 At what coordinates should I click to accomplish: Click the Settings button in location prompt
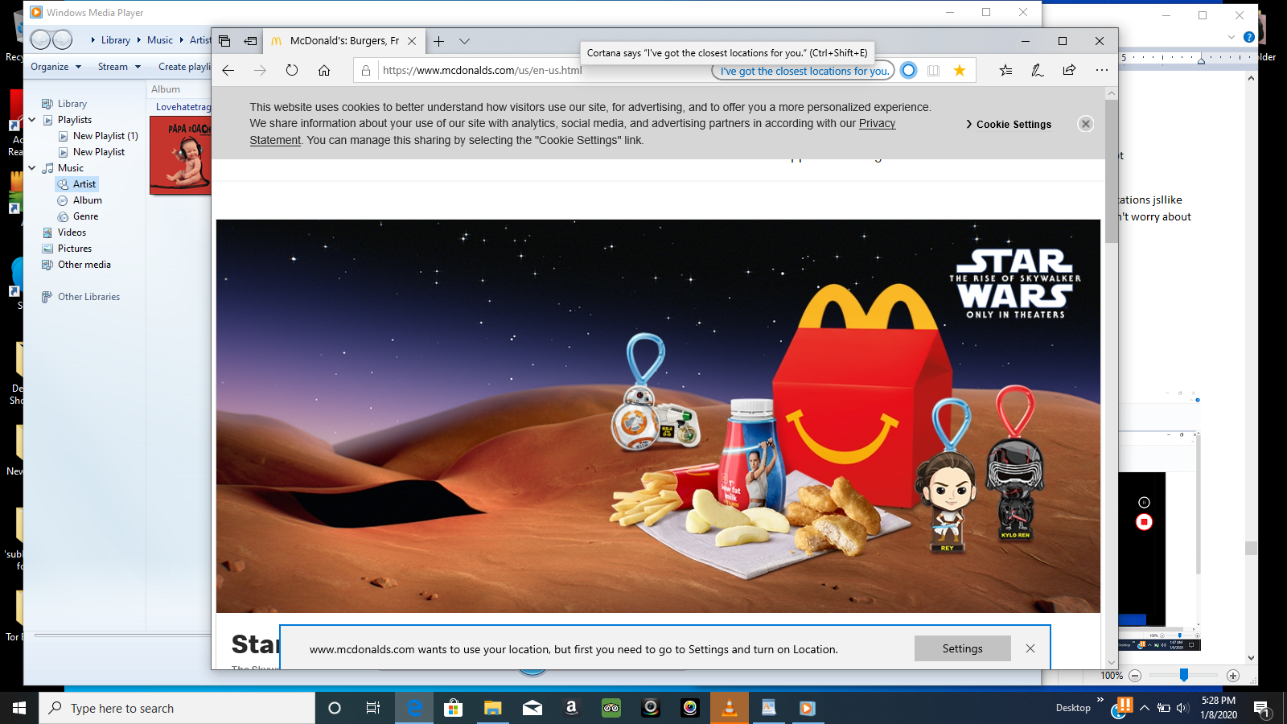(x=962, y=648)
